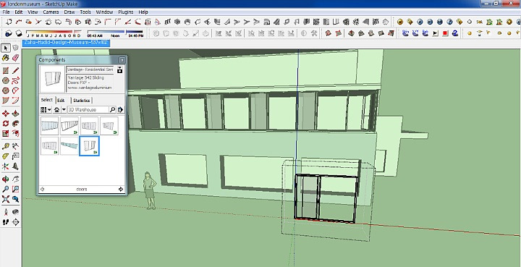
Task: Click the Components panel collapse button
Action: click(122, 60)
